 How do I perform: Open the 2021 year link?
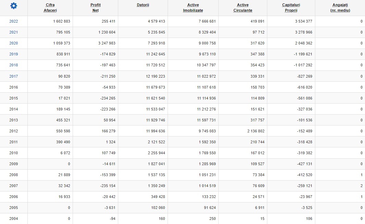tap(14, 32)
